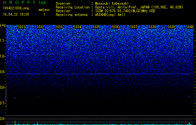Click the 0.8 frequency axis label
196x125 pixels.
coord(2,87)
